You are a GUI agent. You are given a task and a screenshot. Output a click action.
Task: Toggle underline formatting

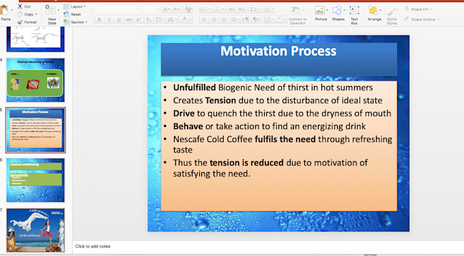[x=119, y=20]
